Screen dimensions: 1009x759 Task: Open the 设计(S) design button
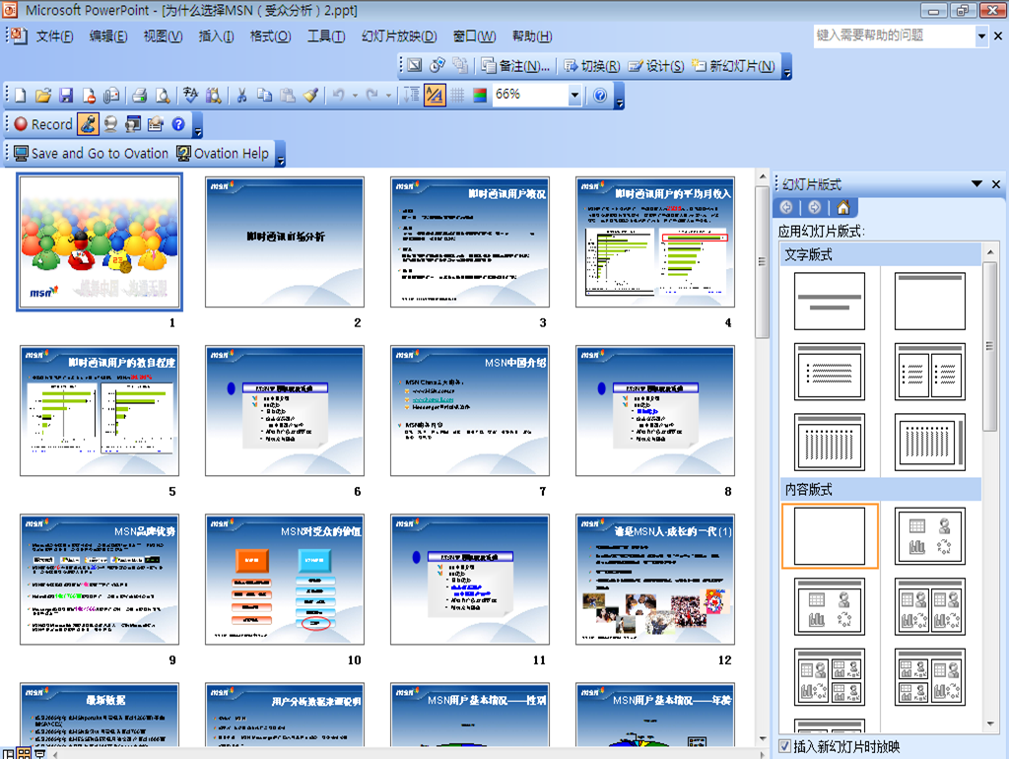click(655, 66)
